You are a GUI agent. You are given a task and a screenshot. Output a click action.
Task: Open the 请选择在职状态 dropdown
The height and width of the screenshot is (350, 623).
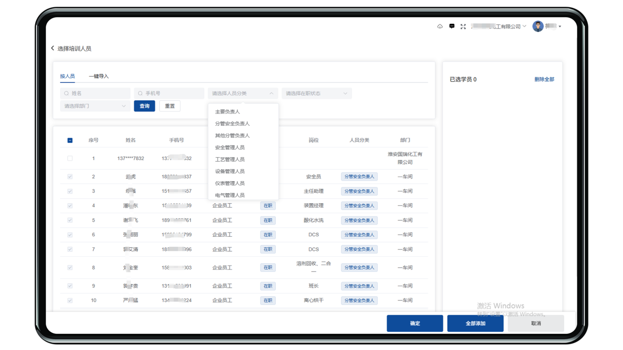[x=316, y=93]
